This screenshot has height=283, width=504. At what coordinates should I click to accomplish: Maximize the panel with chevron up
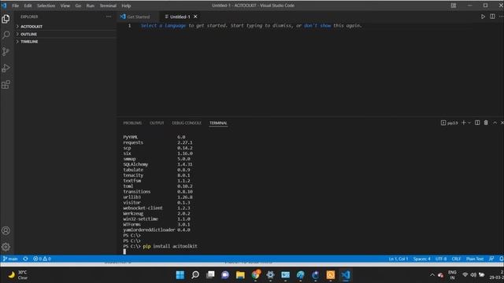[x=495, y=123]
